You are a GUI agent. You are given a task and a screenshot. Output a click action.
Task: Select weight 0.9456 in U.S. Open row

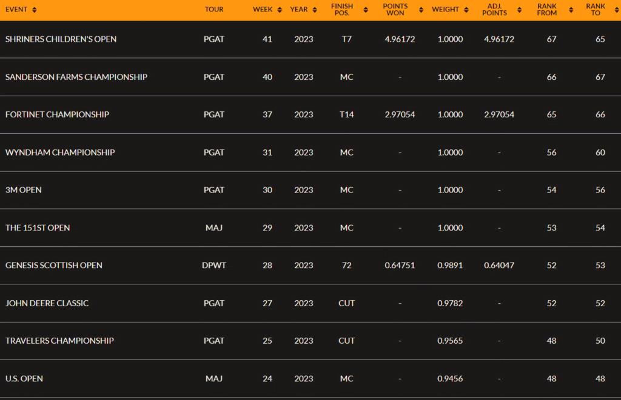pyautogui.click(x=450, y=379)
